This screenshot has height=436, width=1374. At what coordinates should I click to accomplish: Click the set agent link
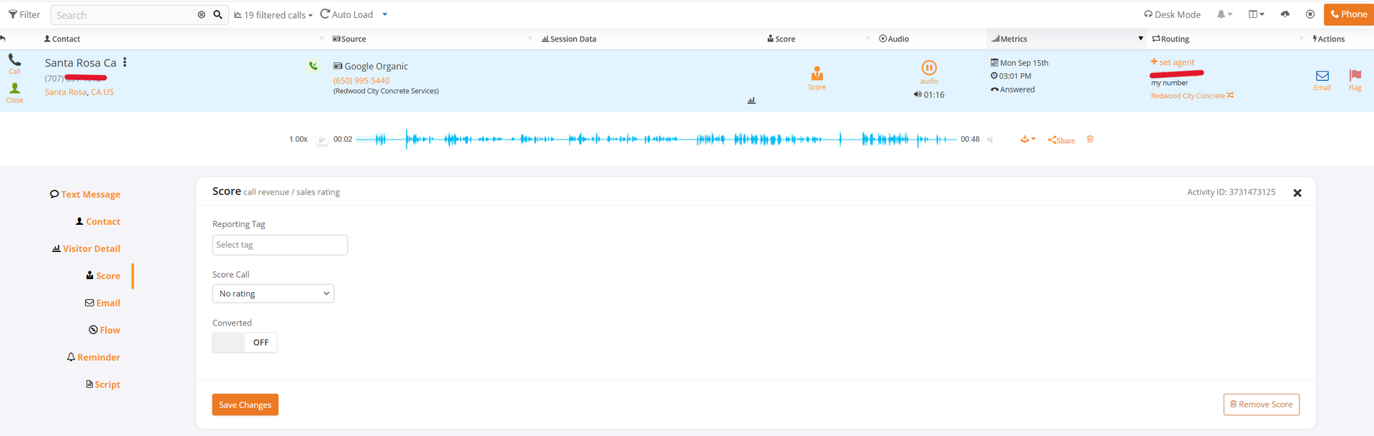point(1172,62)
